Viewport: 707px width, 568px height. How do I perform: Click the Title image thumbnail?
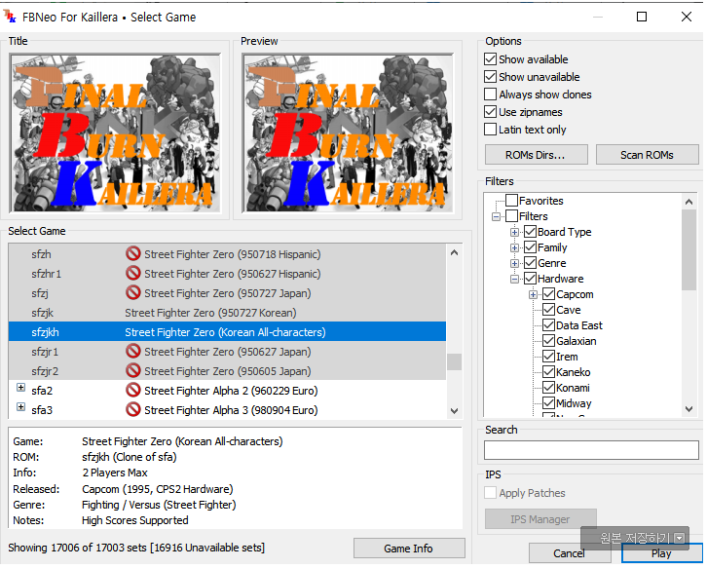[x=116, y=133]
